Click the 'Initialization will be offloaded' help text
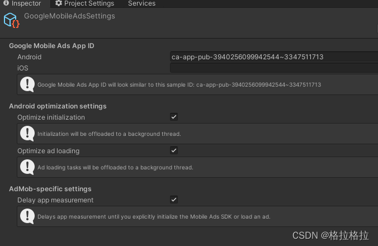 click(x=109, y=134)
